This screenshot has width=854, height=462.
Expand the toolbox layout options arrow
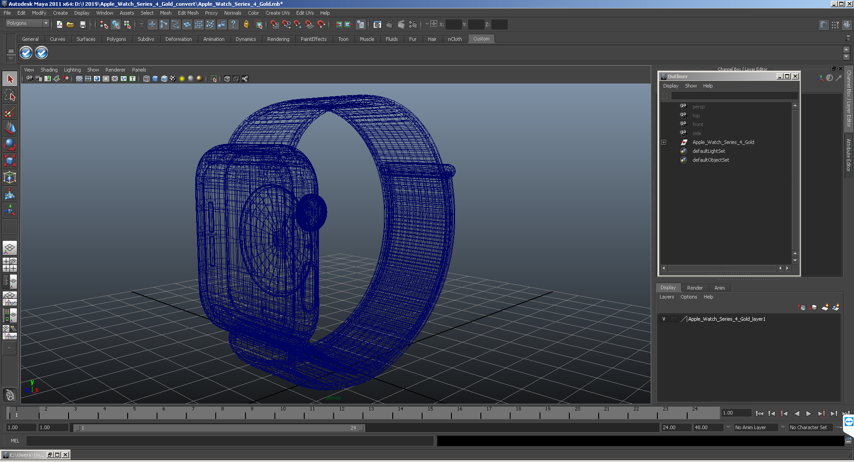9,348
